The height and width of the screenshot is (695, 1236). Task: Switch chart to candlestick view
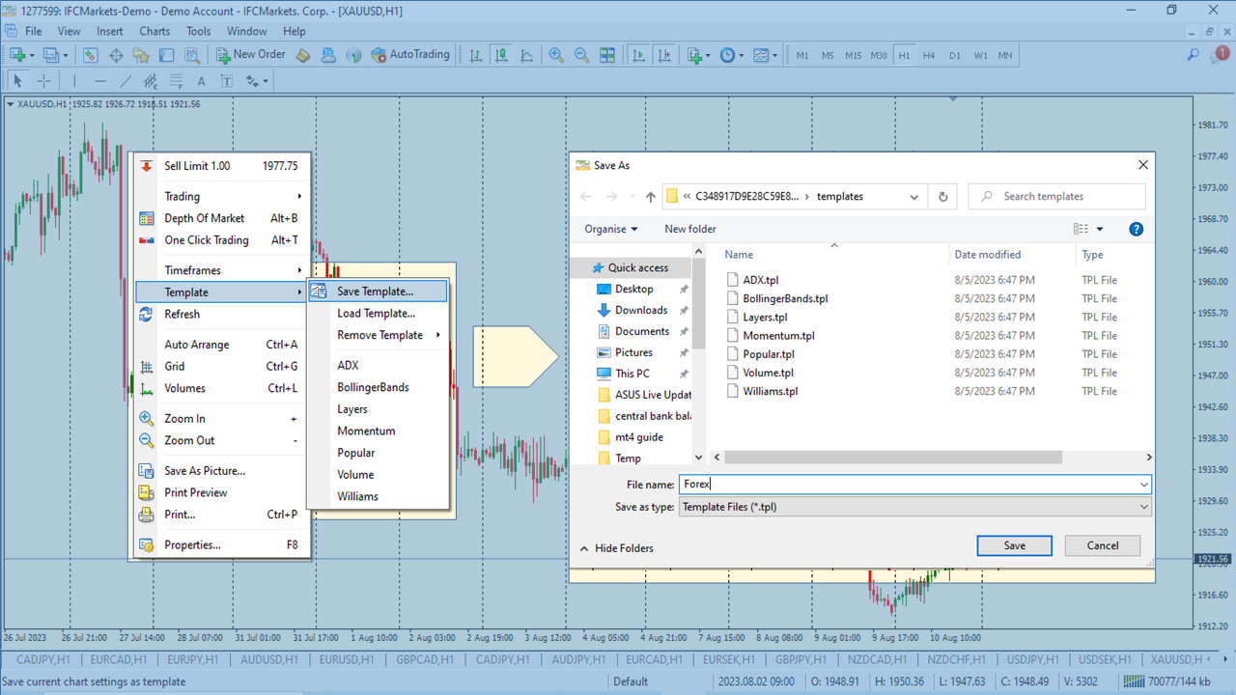(500, 55)
